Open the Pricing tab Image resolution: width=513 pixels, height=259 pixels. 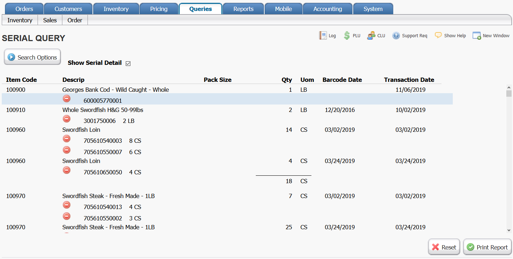(x=159, y=9)
